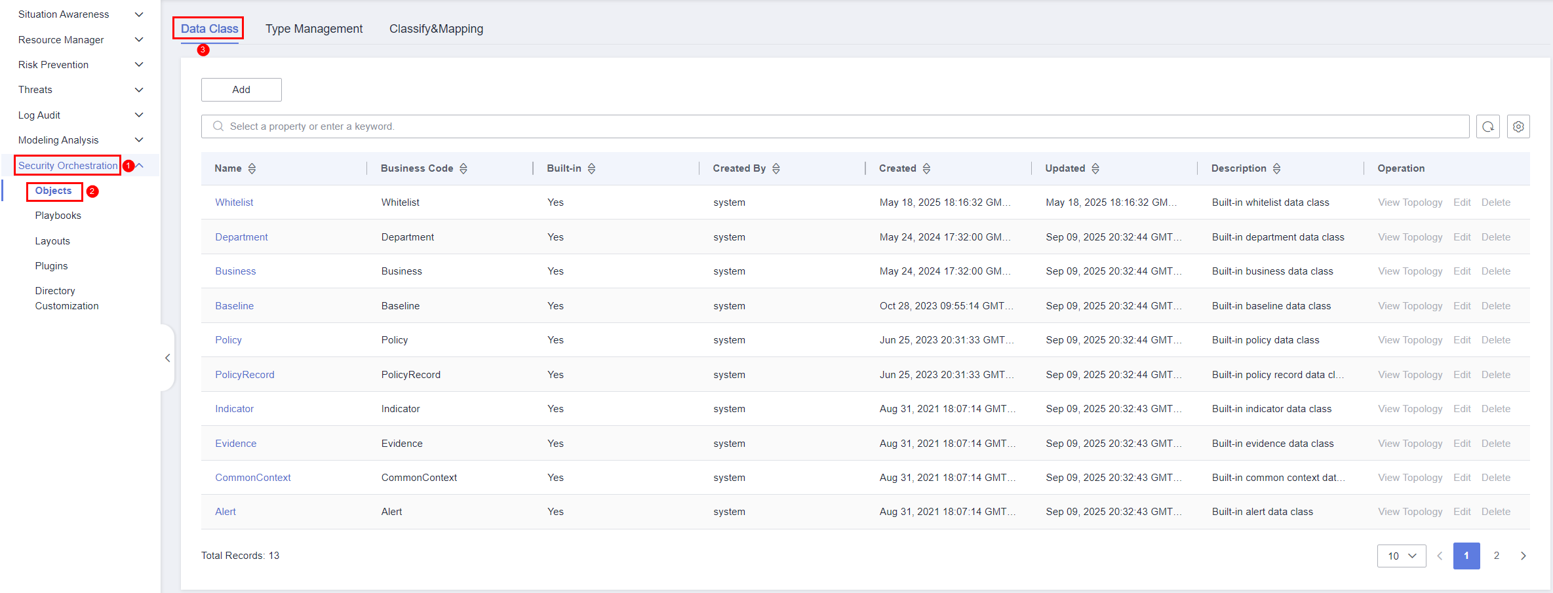The width and height of the screenshot is (1553, 593).
Task: Sort by Updated column icon
Action: click(1095, 168)
